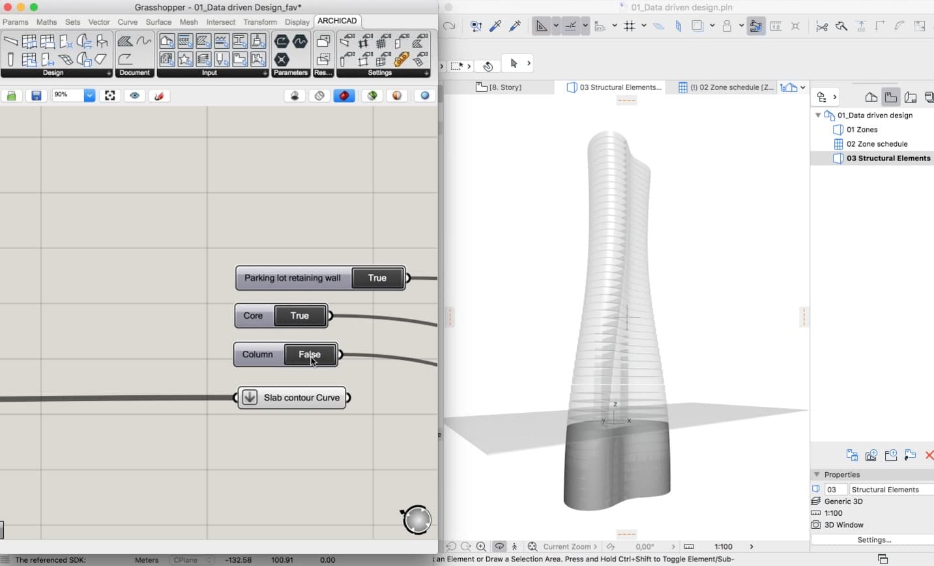
Task: Click the zoom in magnifier icon
Action: (481, 546)
